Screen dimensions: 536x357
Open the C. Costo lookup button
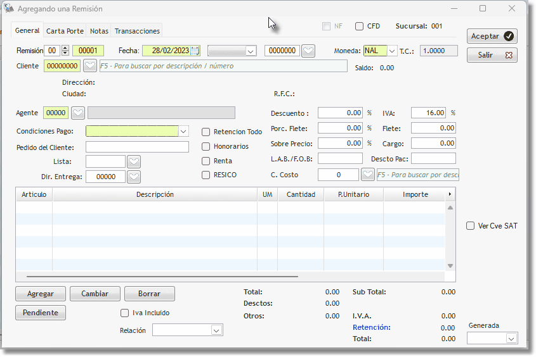tap(367, 175)
